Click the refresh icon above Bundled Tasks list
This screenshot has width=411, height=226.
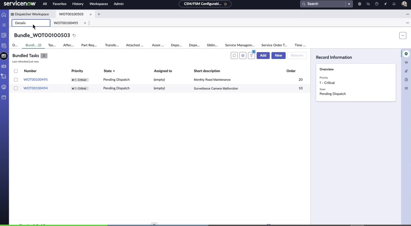click(234, 56)
